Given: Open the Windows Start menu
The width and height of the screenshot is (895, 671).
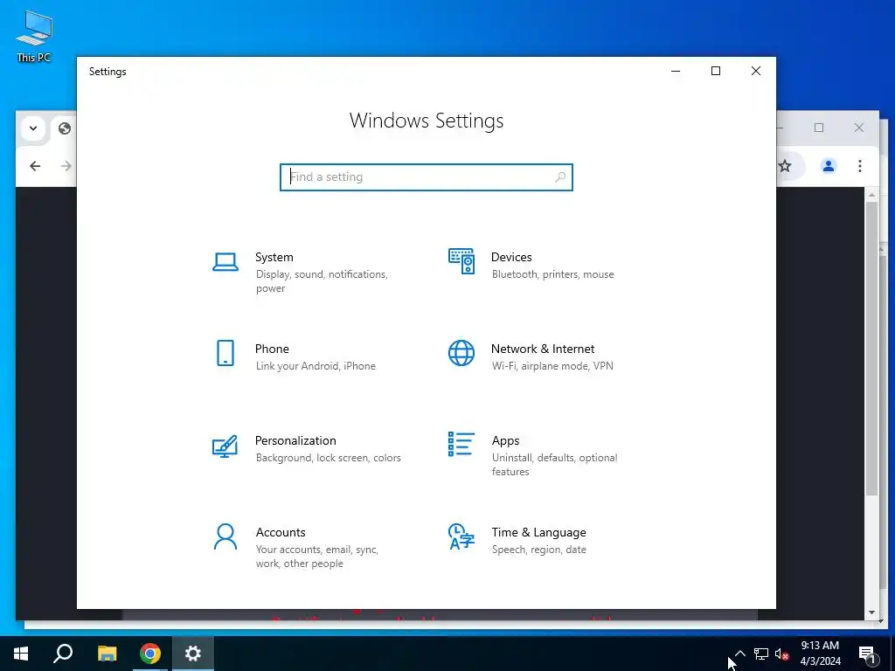Looking at the screenshot, I should [21, 654].
